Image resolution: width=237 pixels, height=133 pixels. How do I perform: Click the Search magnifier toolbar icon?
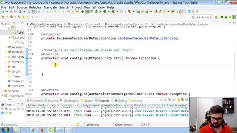tap(164, 11)
